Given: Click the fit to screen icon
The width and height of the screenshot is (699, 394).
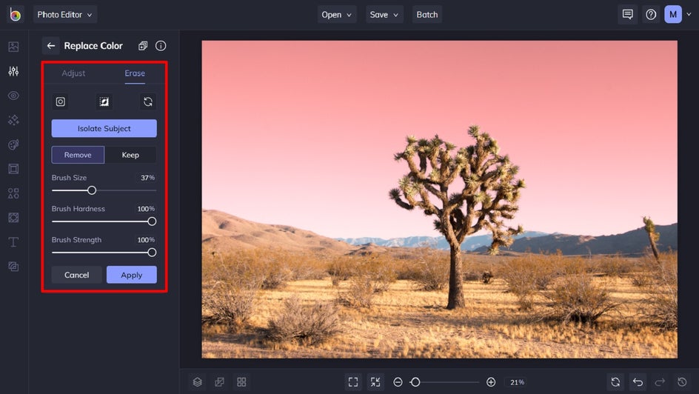Looking at the screenshot, I should [353, 382].
